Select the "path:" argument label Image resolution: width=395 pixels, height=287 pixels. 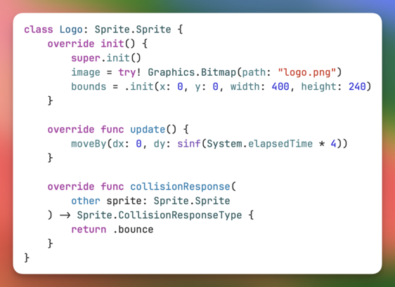click(257, 72)
